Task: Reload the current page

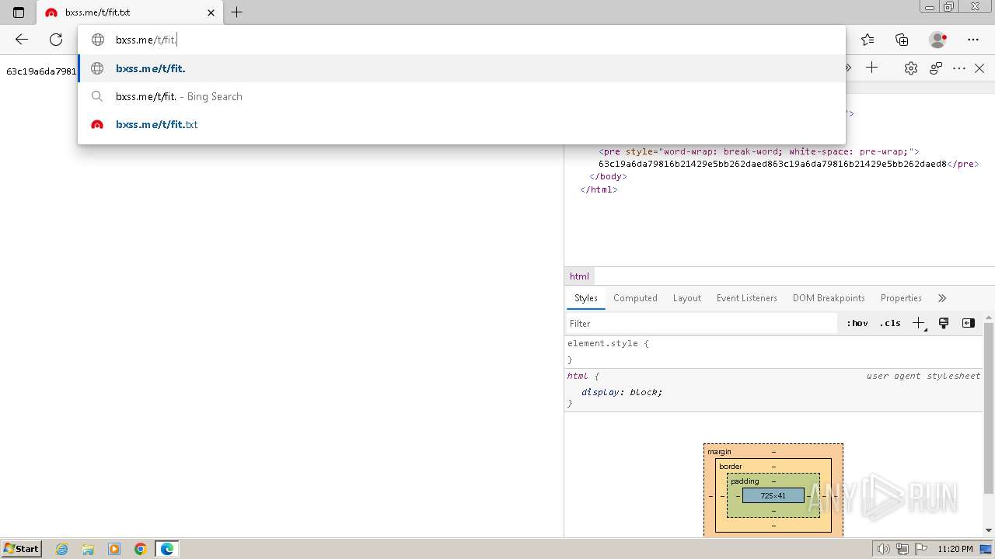Action: [x=56, y=40]
